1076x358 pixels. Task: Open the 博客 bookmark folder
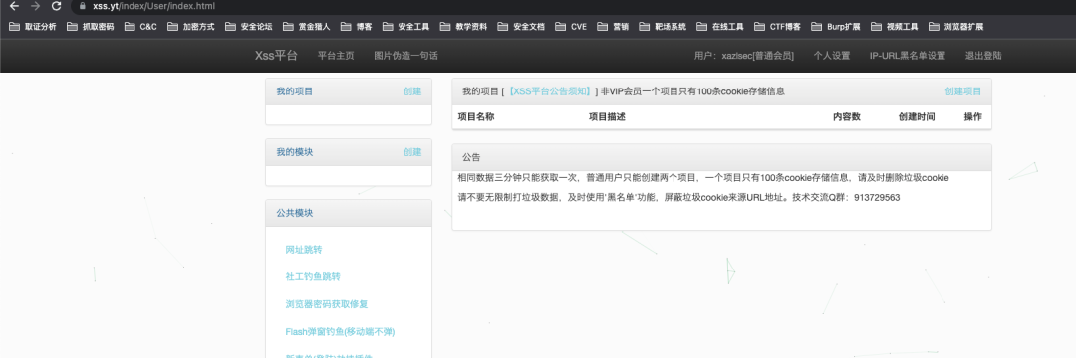[x=356, y=27]
